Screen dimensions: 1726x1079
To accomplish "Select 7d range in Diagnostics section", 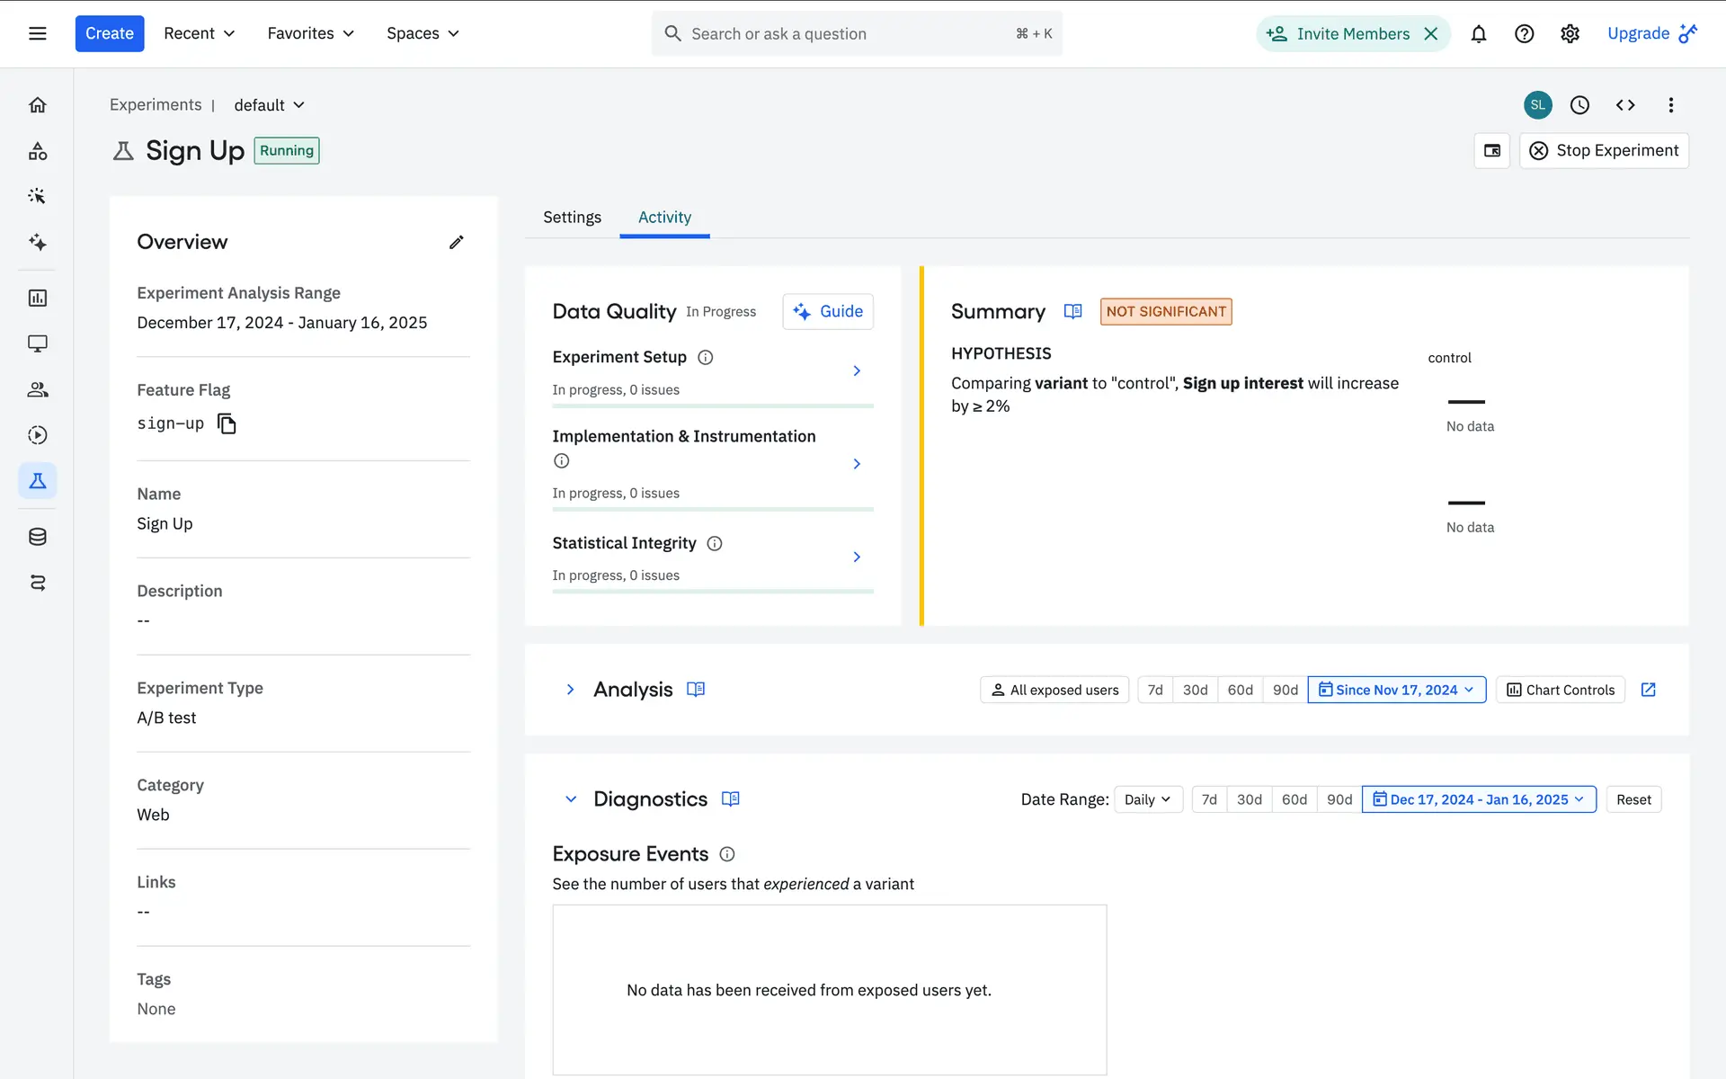I will click(1209, 799).
